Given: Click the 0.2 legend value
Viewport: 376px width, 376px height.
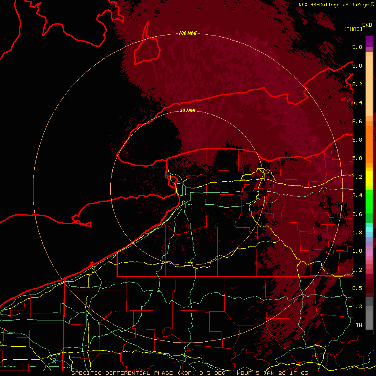Looking at the screenshot, I should pos(357,270).
